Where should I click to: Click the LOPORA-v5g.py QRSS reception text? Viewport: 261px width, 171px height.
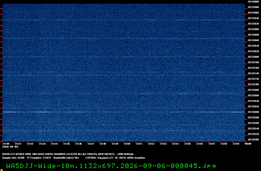[115, 158]
